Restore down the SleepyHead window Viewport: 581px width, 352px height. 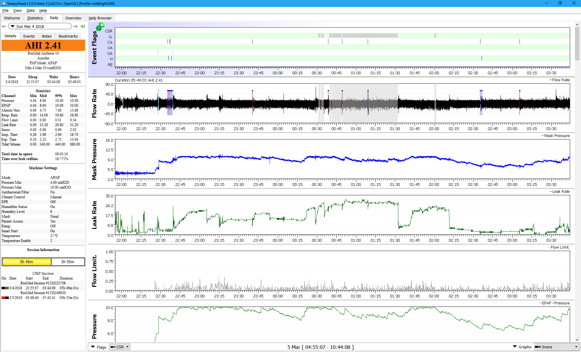coord(560,3)
